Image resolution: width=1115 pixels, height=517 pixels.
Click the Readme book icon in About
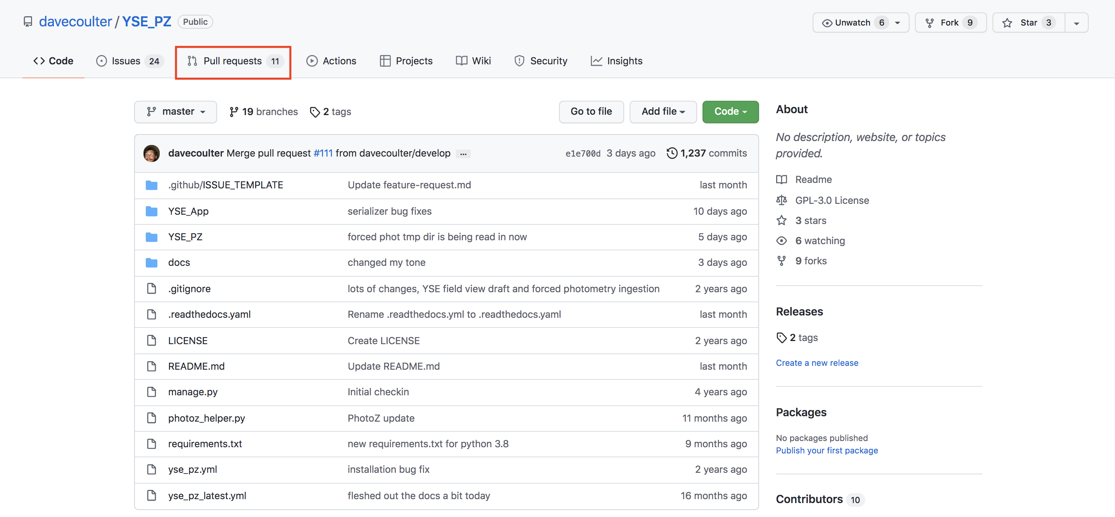(x=781, y=179)
